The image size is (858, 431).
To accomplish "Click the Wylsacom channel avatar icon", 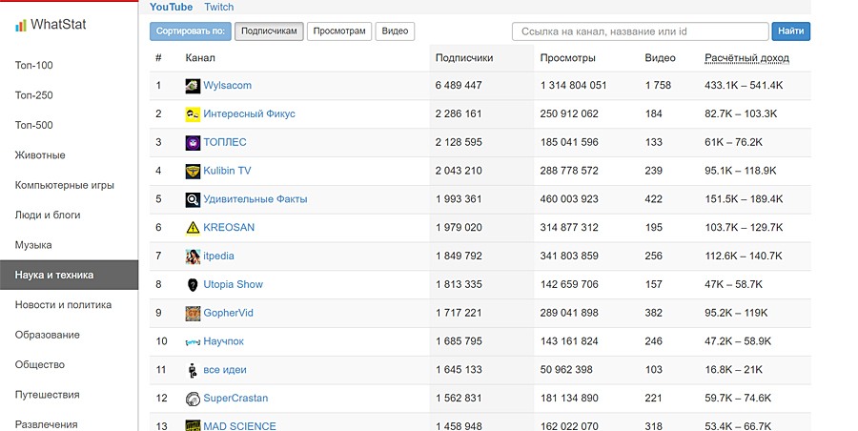I will (193, 86).
